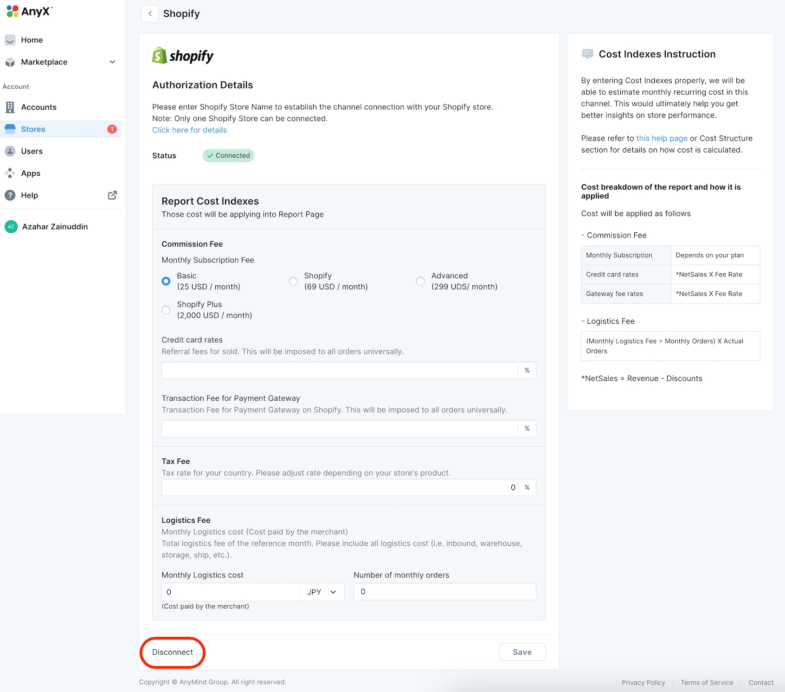Click the Save button
785x692 pixels.
[522, 652]
